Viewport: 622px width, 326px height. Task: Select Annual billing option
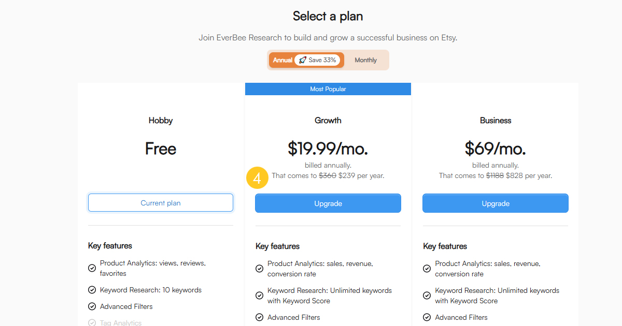click(x=282, y=60)
